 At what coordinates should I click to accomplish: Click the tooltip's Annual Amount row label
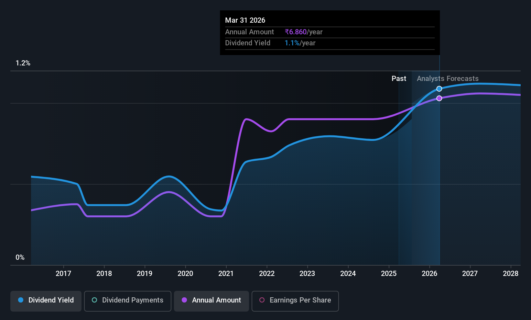click(249, 32)
